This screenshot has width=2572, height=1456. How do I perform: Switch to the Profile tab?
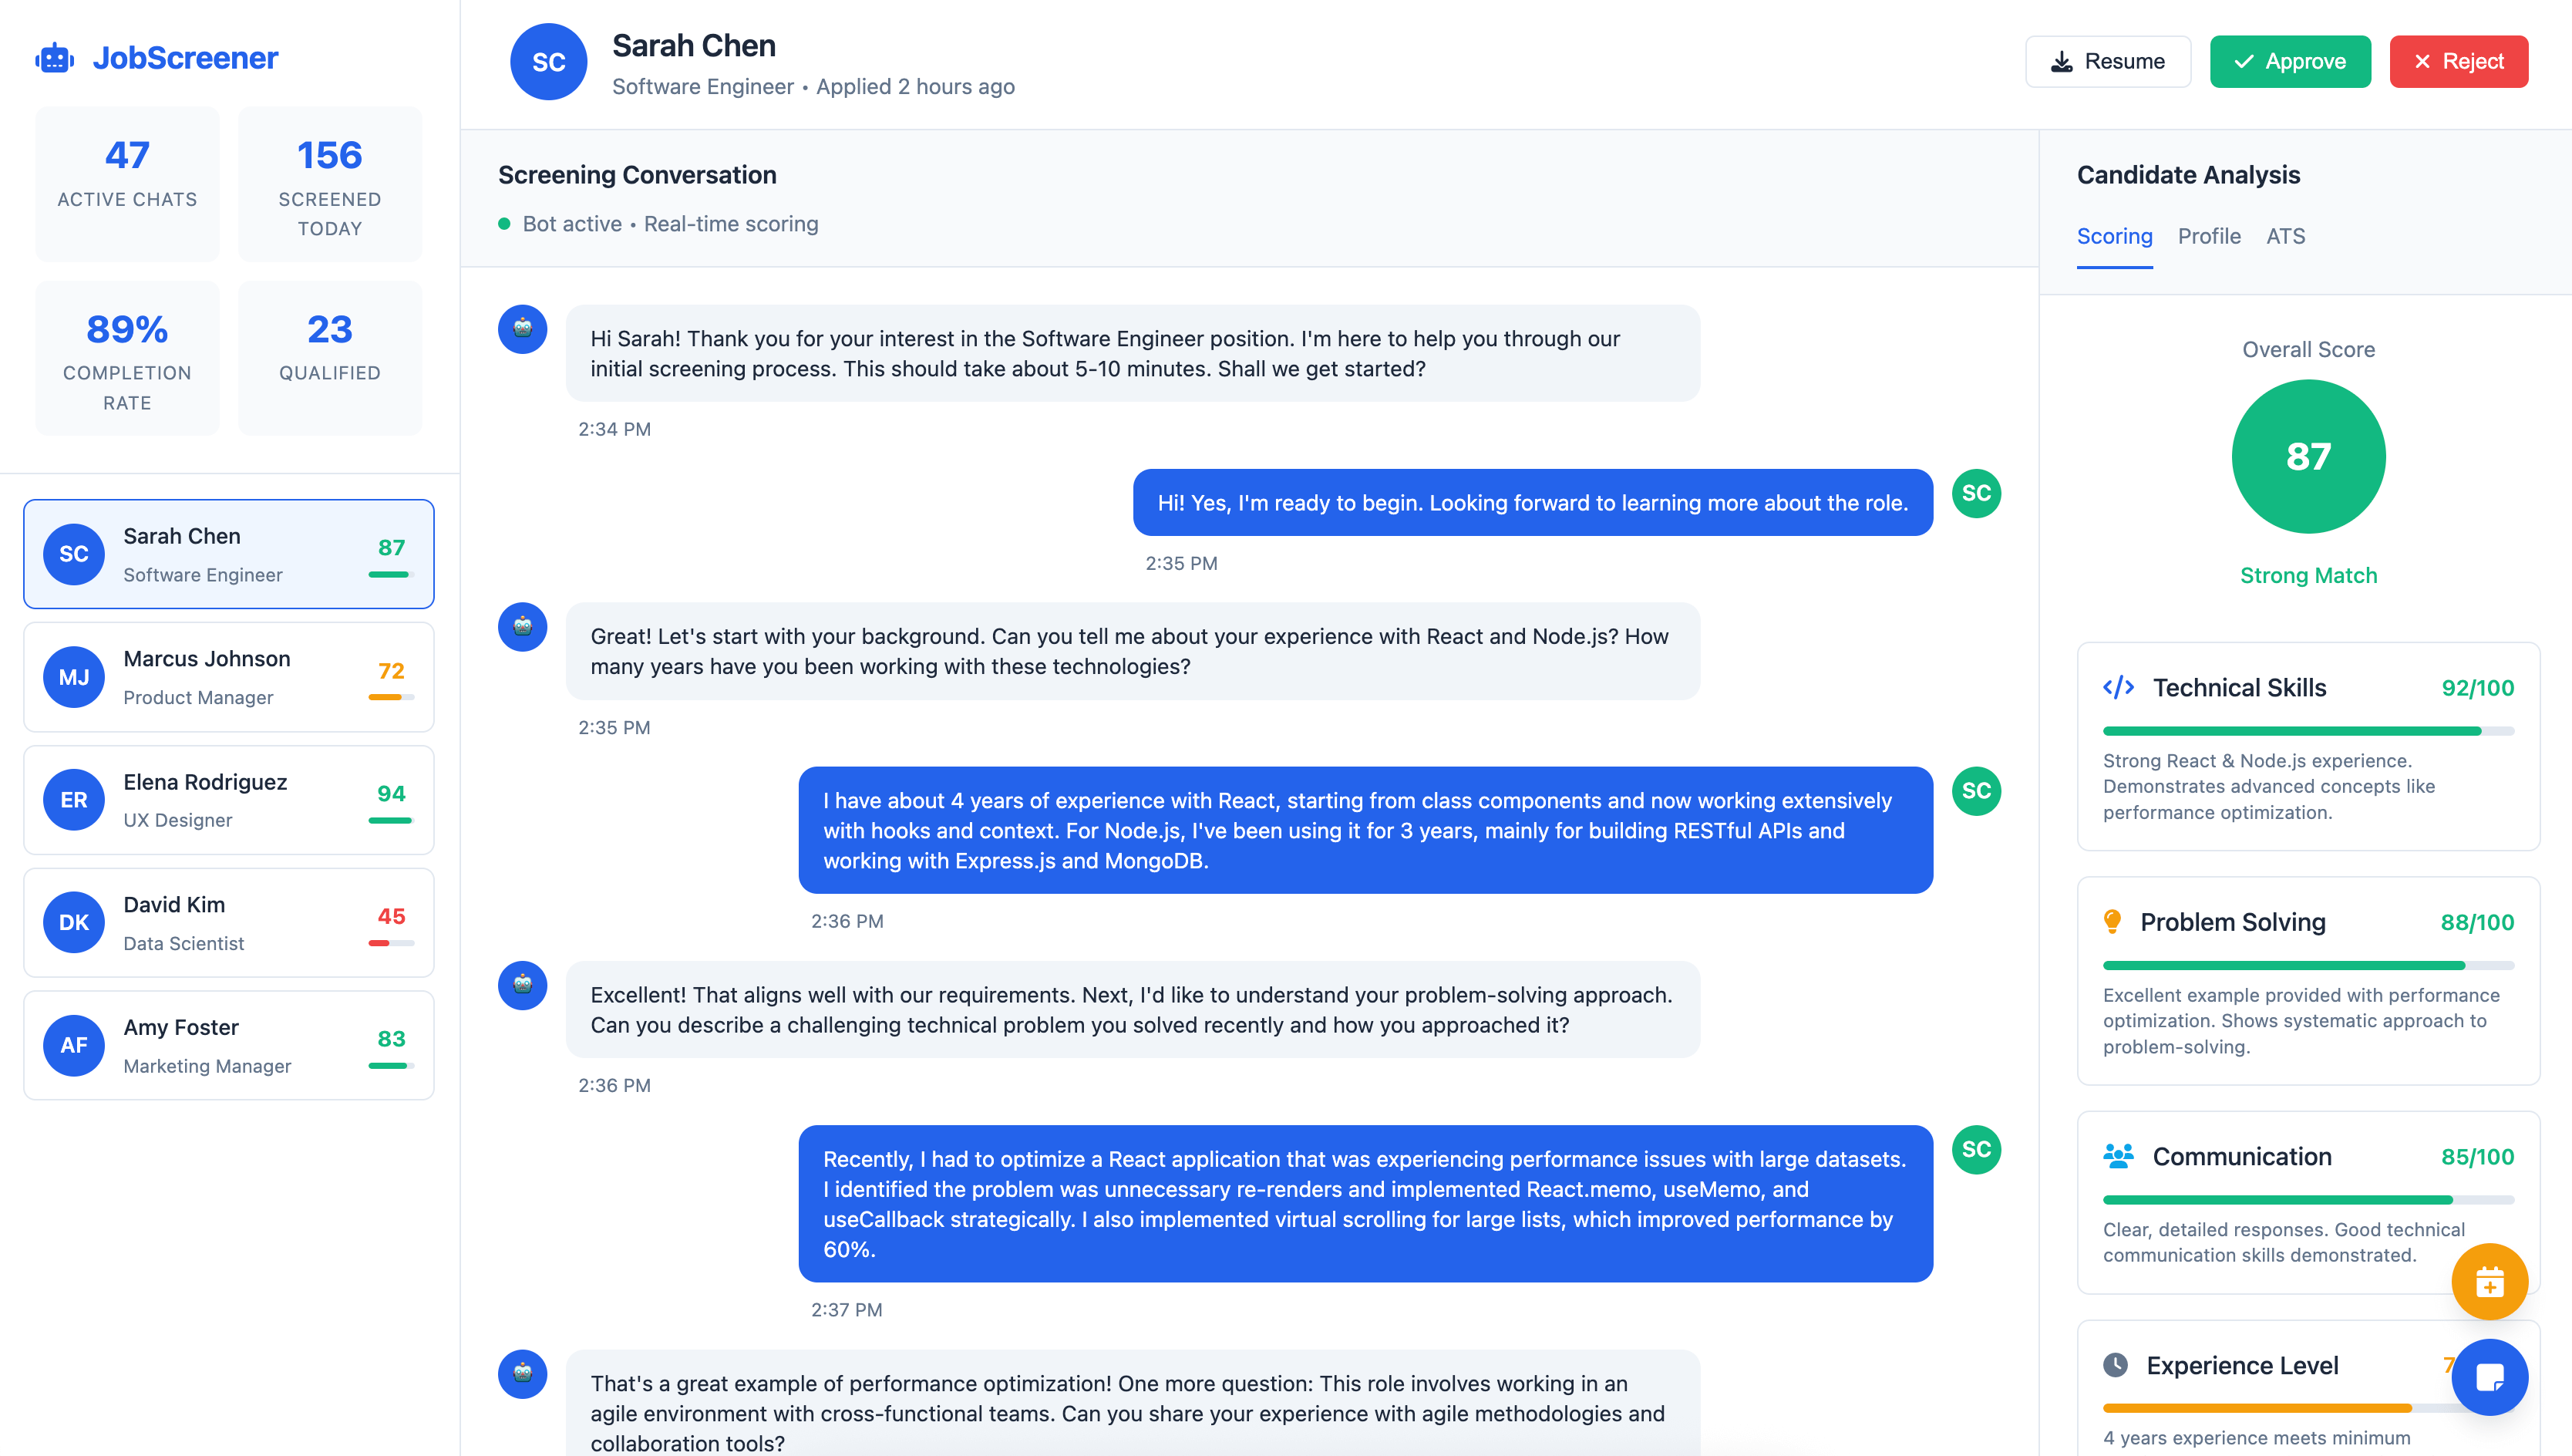tap(2209, 237)
